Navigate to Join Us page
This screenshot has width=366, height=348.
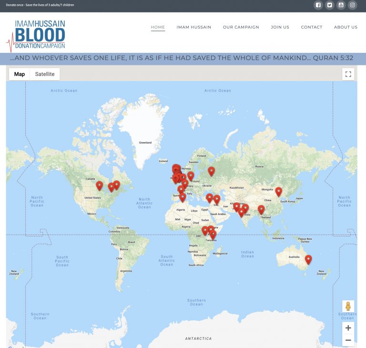coord(280,27)
